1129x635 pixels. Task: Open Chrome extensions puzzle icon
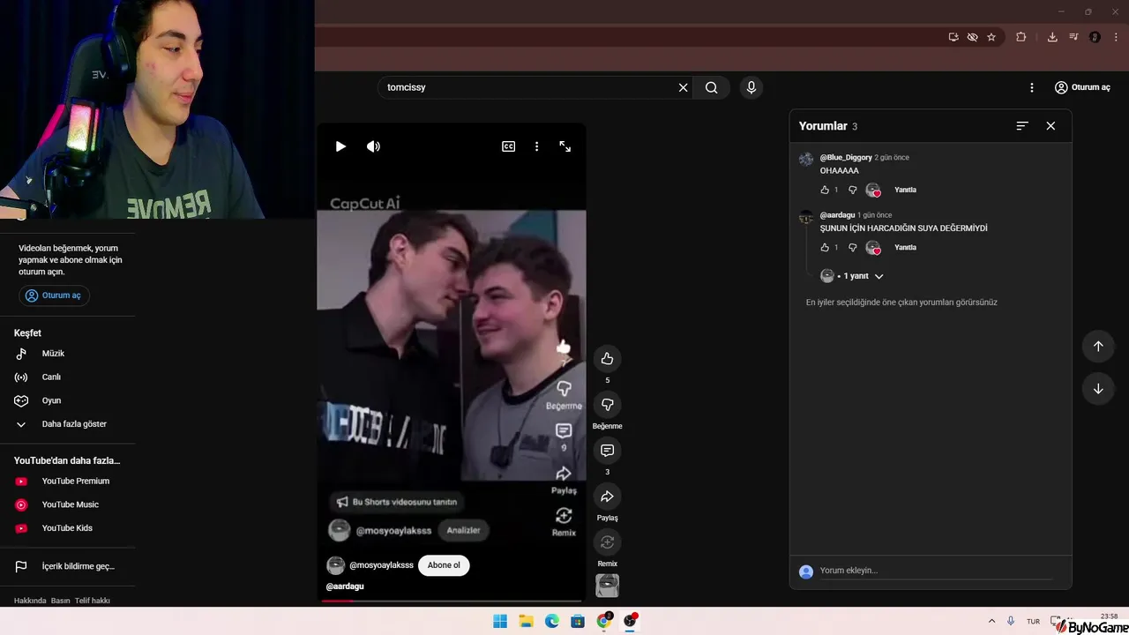(x=1021, y=37)
